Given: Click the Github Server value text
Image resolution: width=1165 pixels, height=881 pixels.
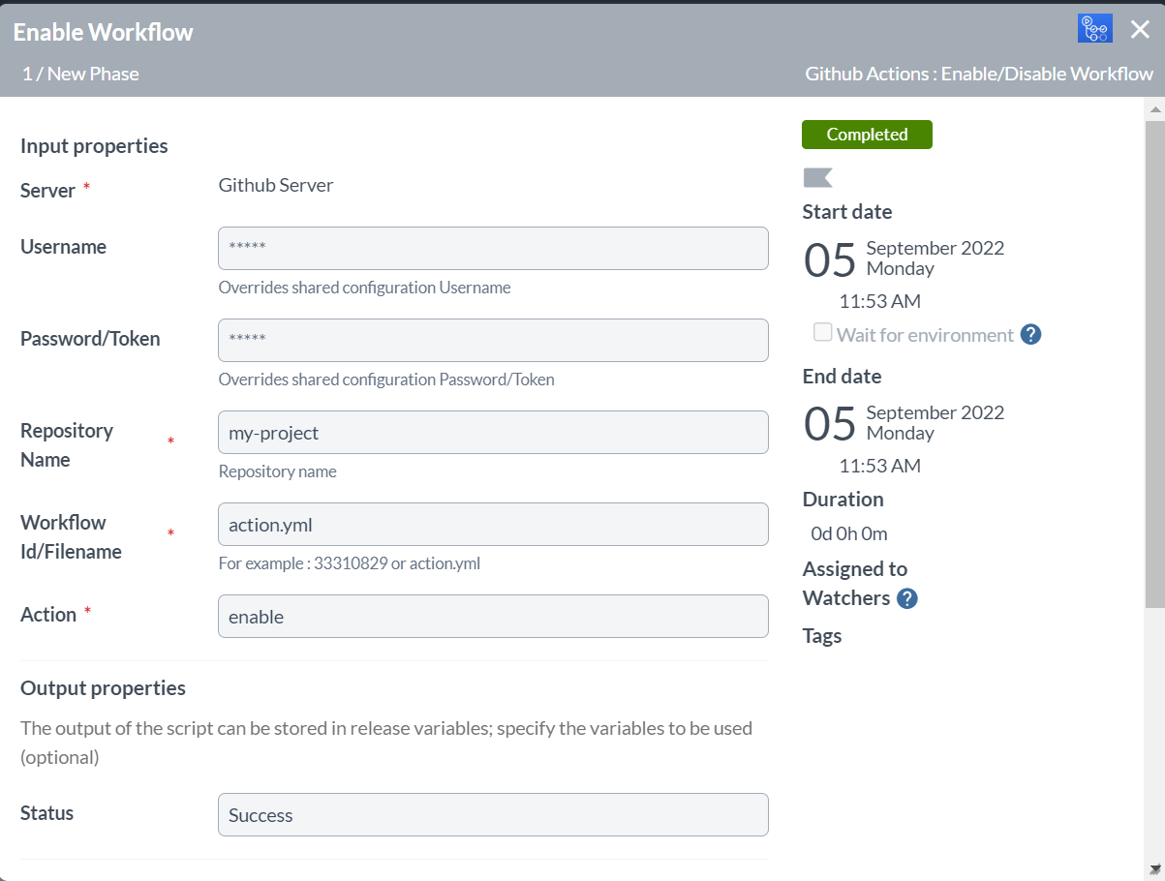Looking at the screenshot, I should pyautogui.click(x=276, y=186).
